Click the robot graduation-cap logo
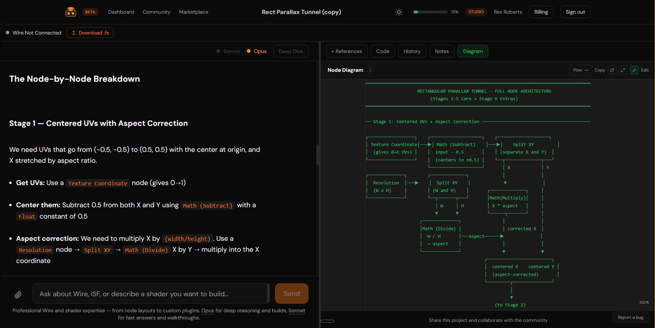This screenshot has width=655, height=328. 71,12
